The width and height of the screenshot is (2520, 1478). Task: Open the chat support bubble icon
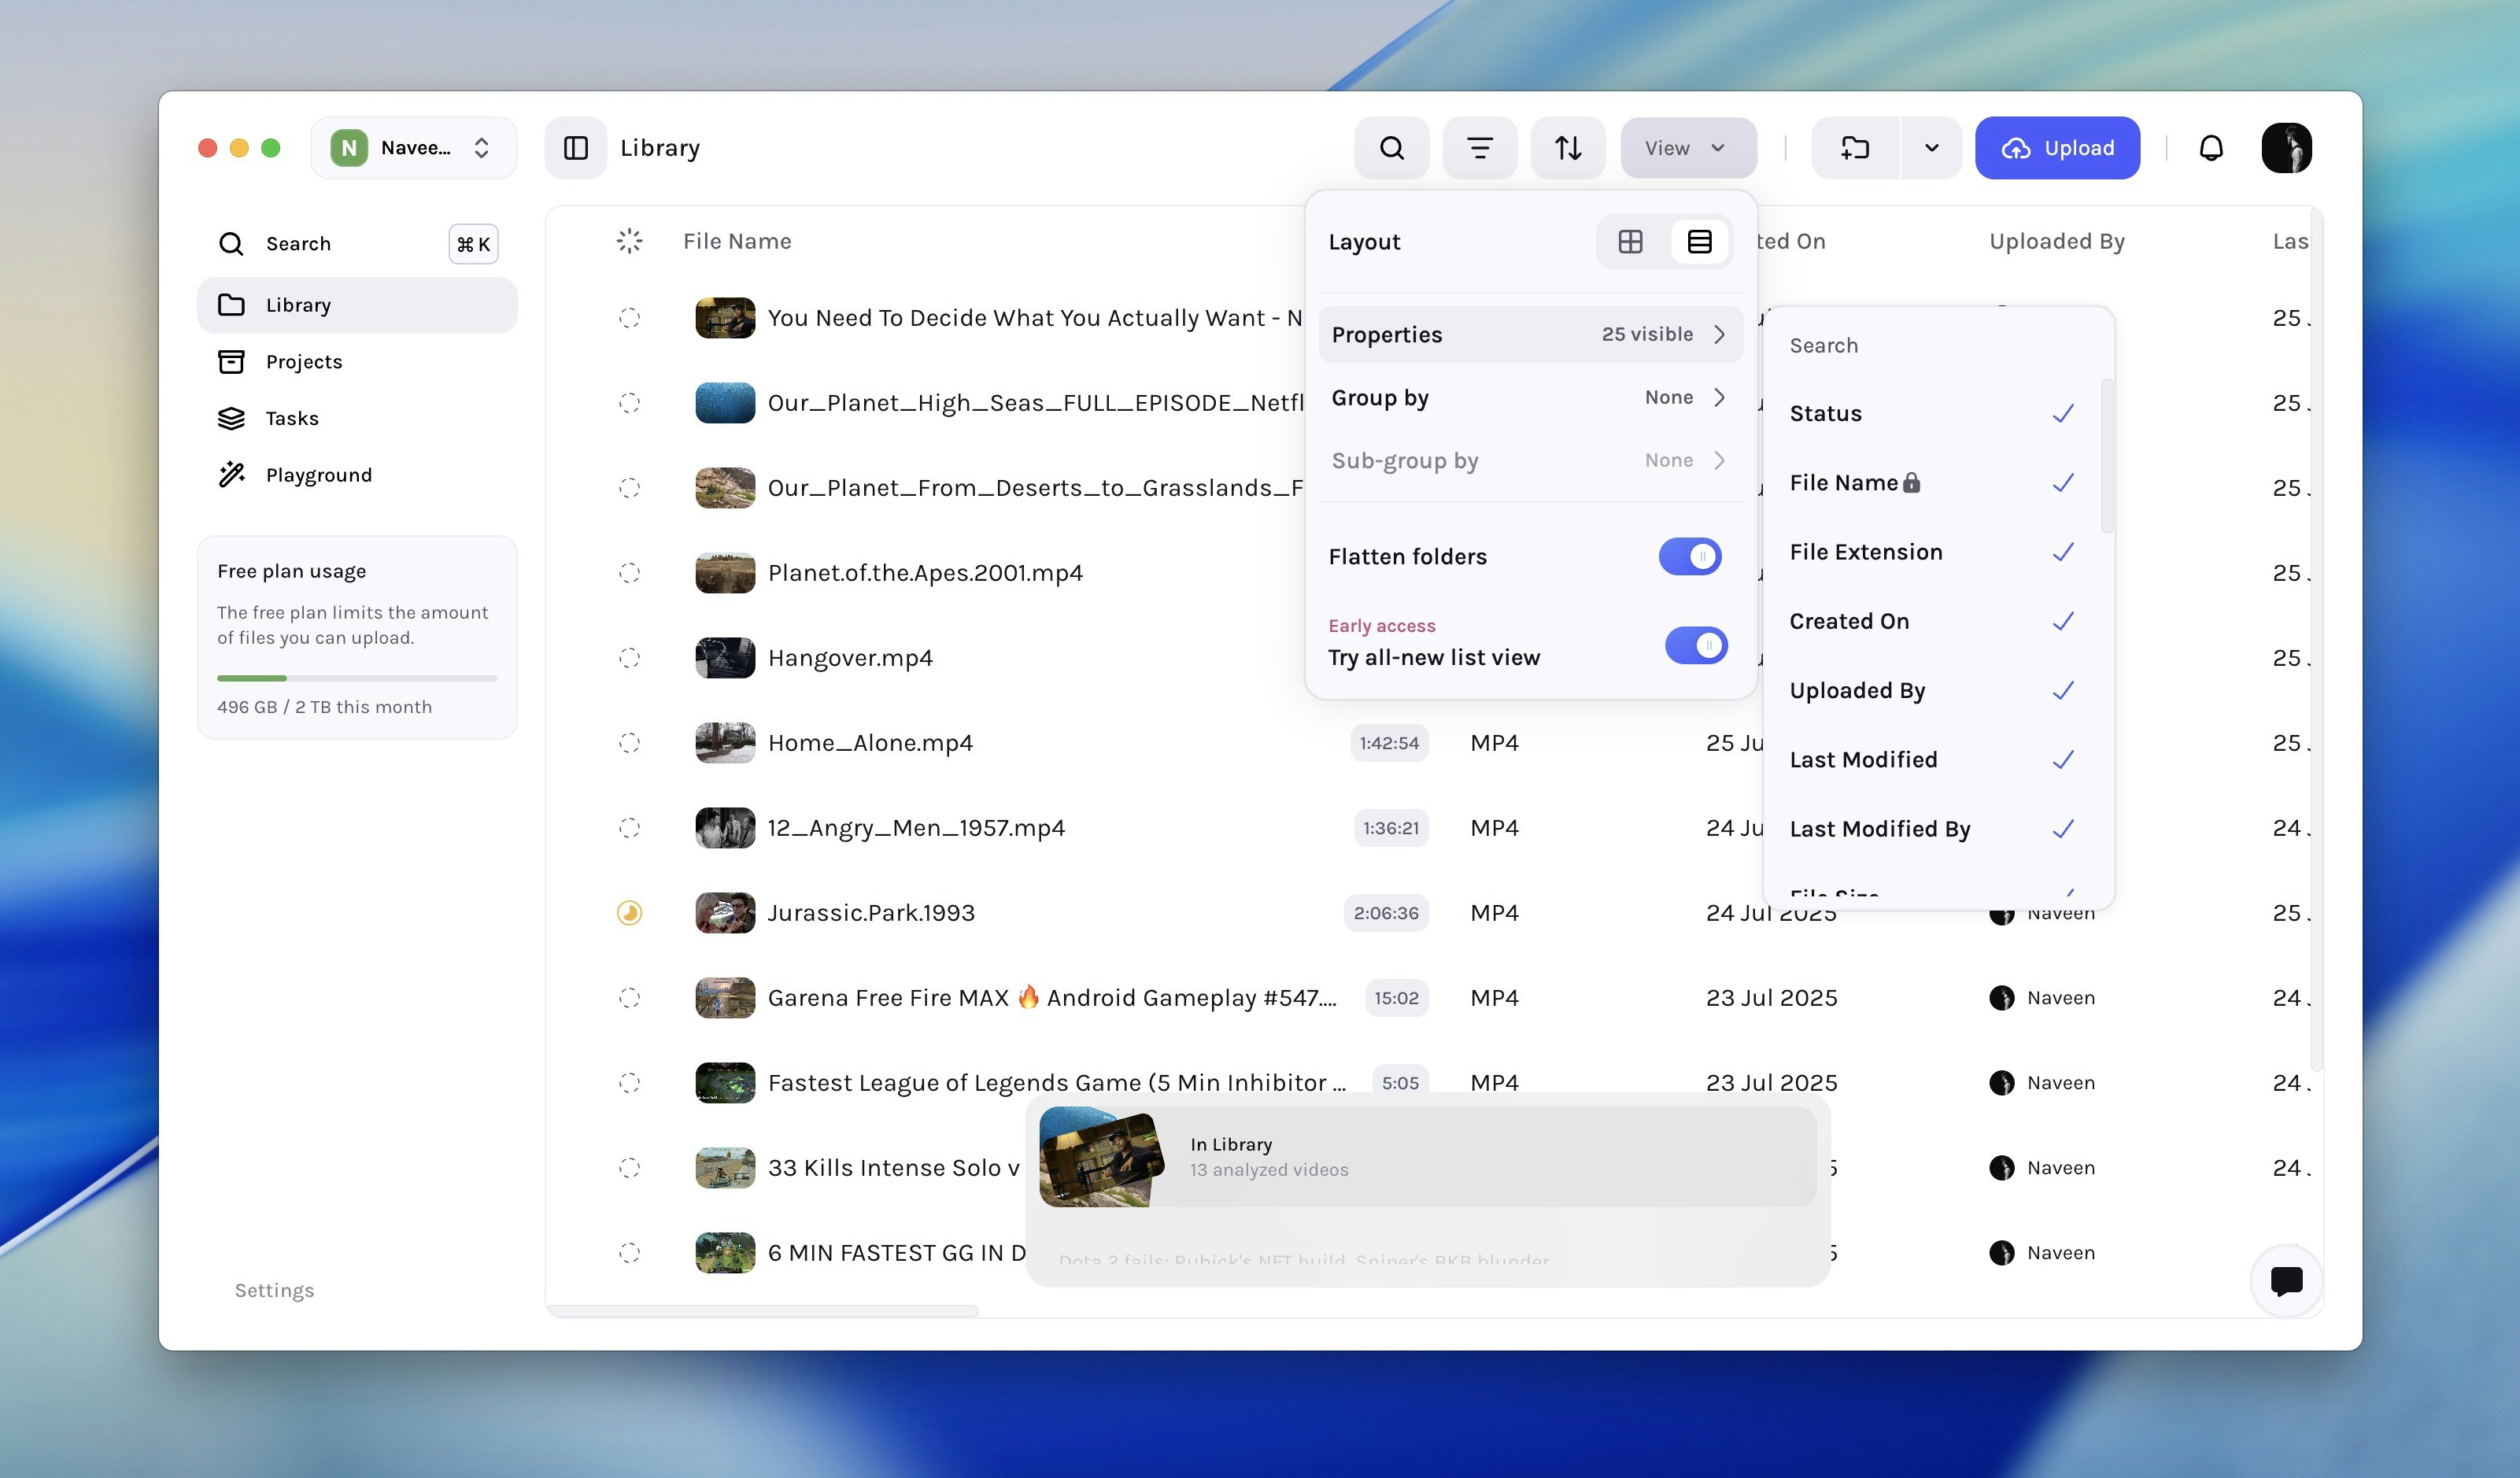point(2286,1280)
